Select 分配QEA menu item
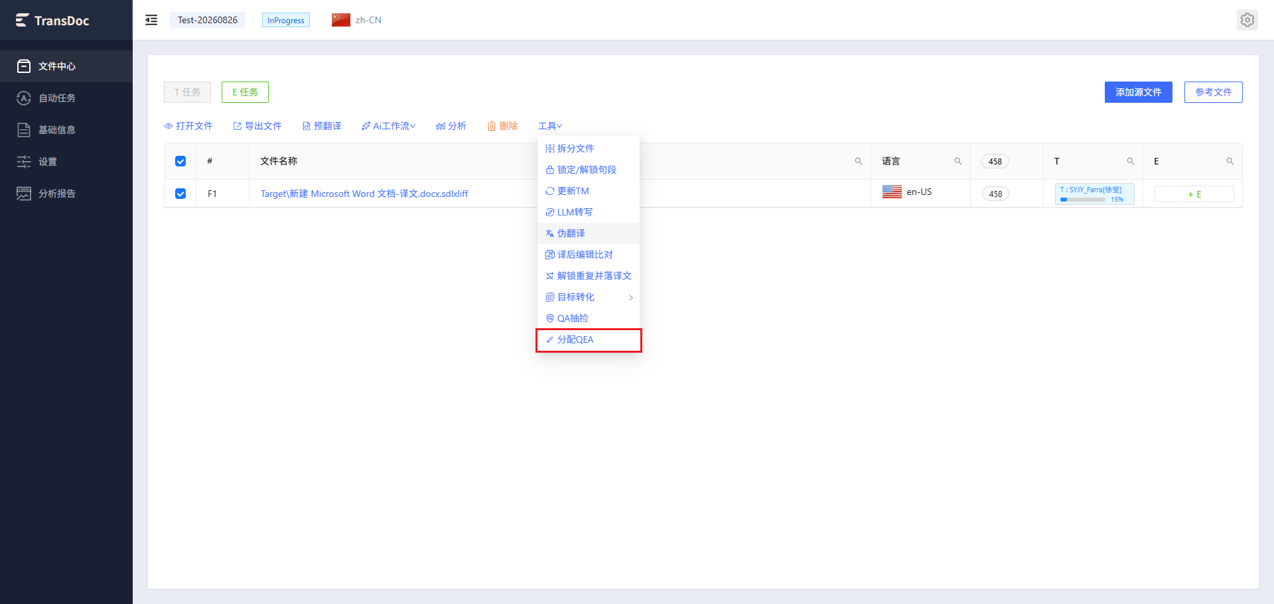 point(589,339)
